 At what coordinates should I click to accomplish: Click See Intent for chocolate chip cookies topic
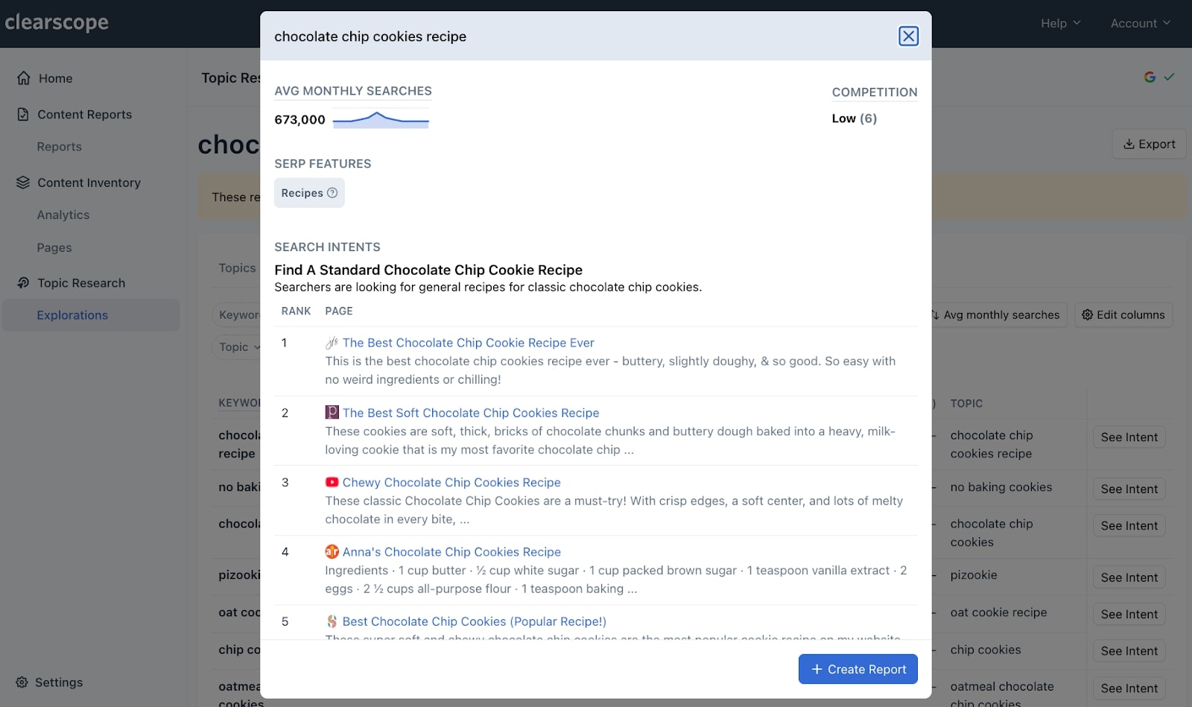tap(1129, 526)
